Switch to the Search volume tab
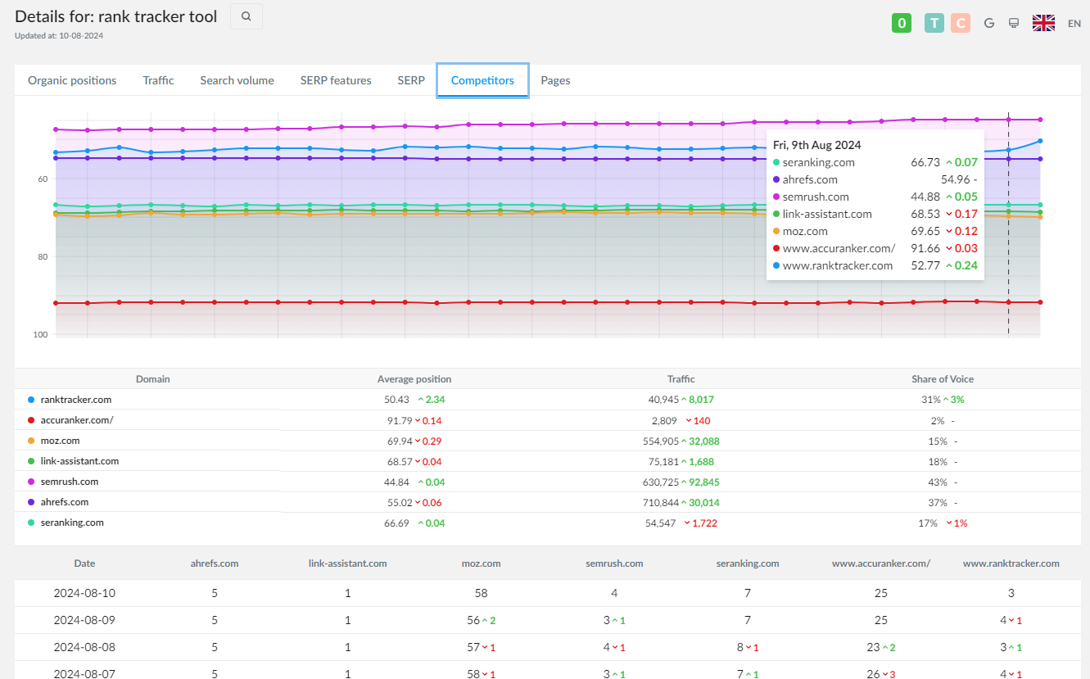 click(237, 80)
